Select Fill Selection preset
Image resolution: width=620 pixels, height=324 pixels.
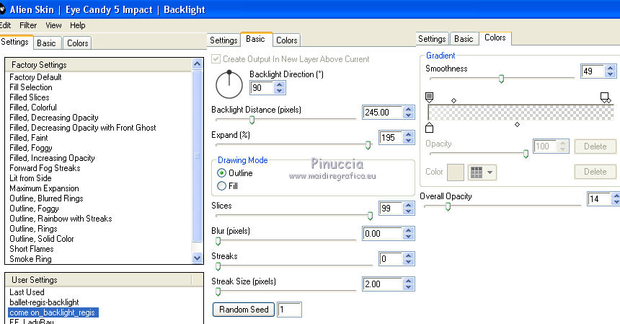[31, 87]
